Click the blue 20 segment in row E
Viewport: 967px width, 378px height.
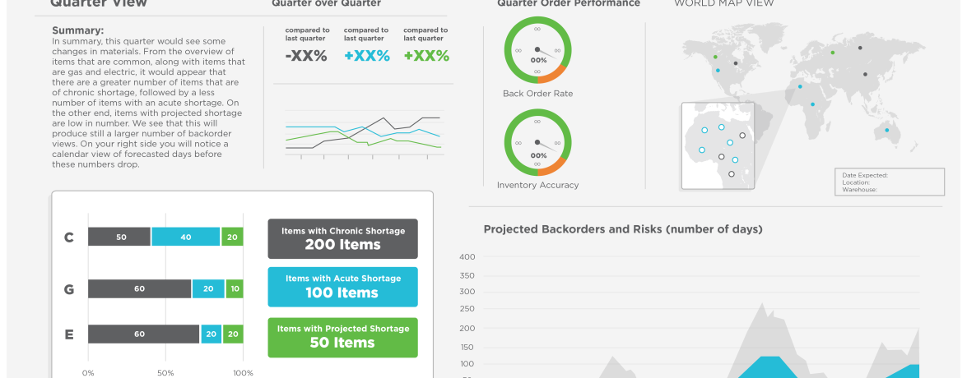tap(211, 334)
